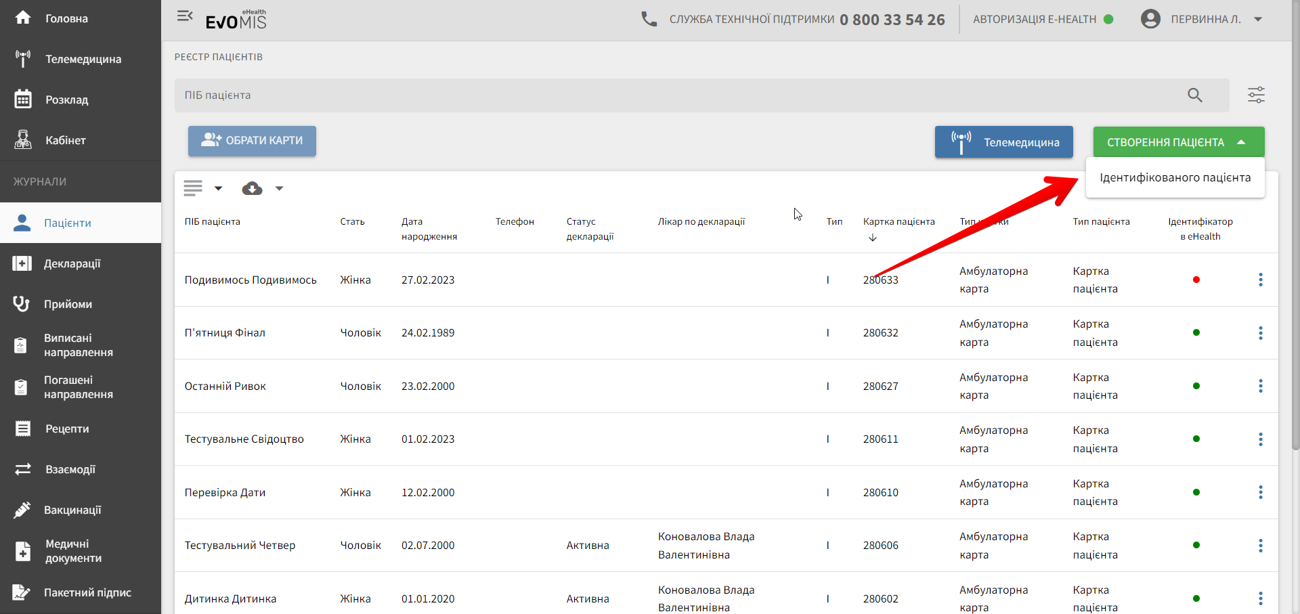
Task: Click the support phone icon
Action: coord(649,19)
